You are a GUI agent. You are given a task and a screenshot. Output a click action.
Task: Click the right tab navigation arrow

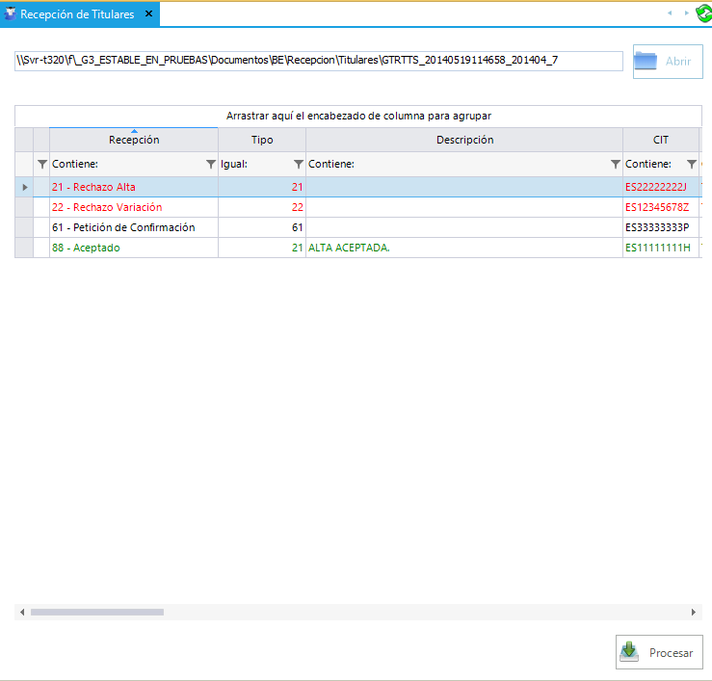point(687,13)
